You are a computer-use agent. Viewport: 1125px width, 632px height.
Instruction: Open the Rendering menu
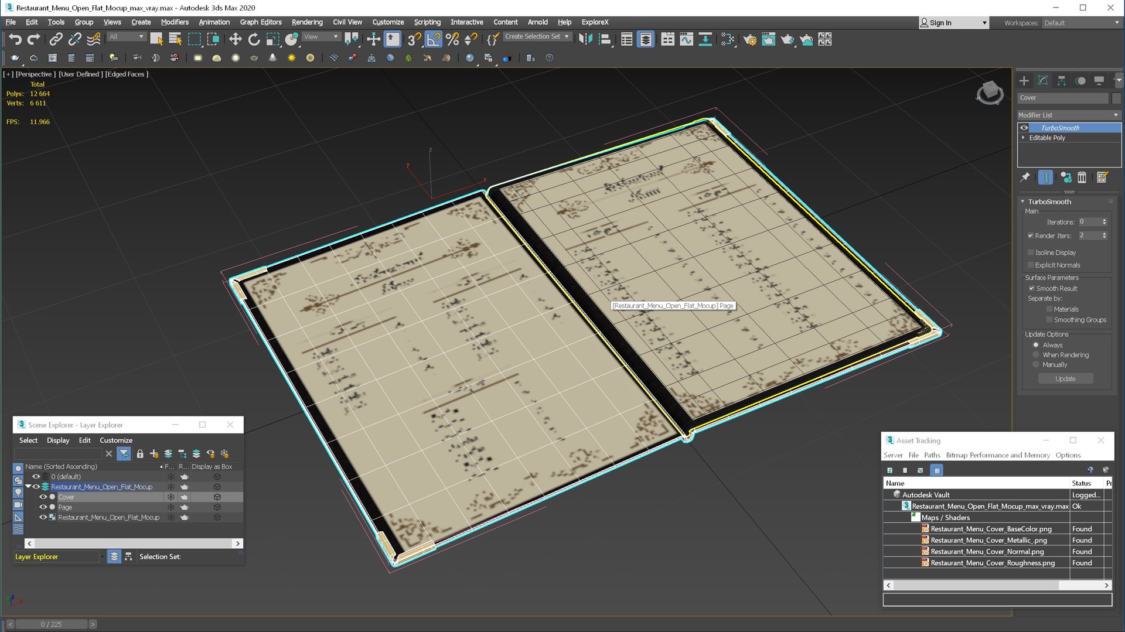point(307,22)
